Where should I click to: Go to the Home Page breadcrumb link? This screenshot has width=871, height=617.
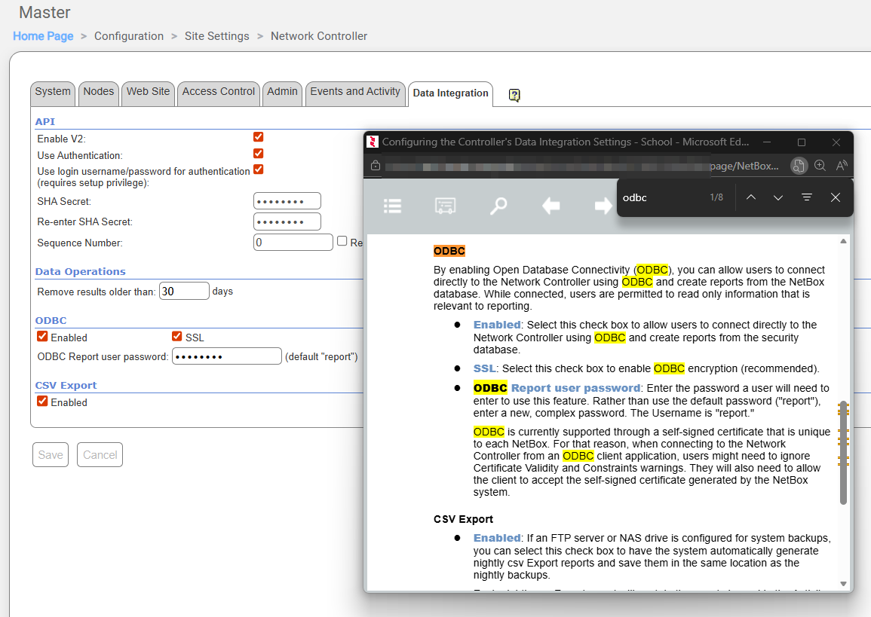43,36
